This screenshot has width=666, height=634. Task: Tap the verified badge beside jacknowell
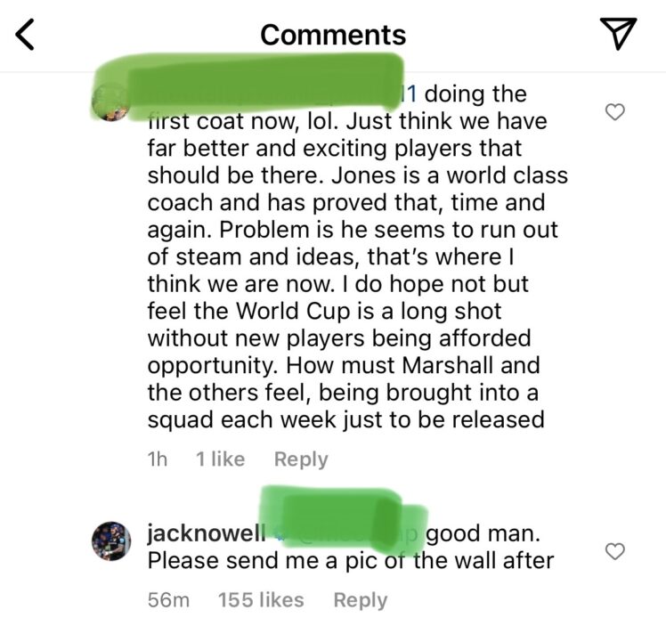click(279, 535)
